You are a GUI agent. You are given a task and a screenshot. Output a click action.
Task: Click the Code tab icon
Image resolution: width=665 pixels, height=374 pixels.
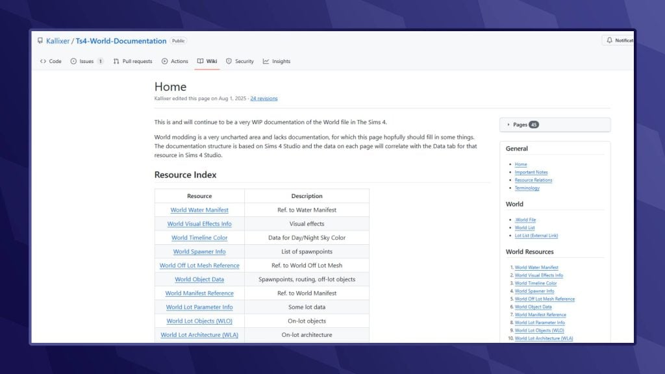tap(43, 61)
